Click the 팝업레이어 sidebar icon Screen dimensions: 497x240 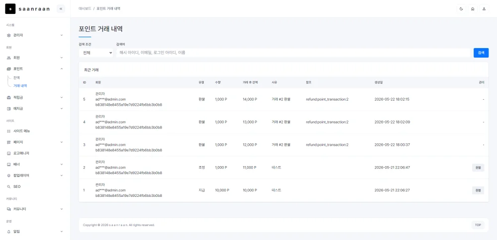(9, 176)
